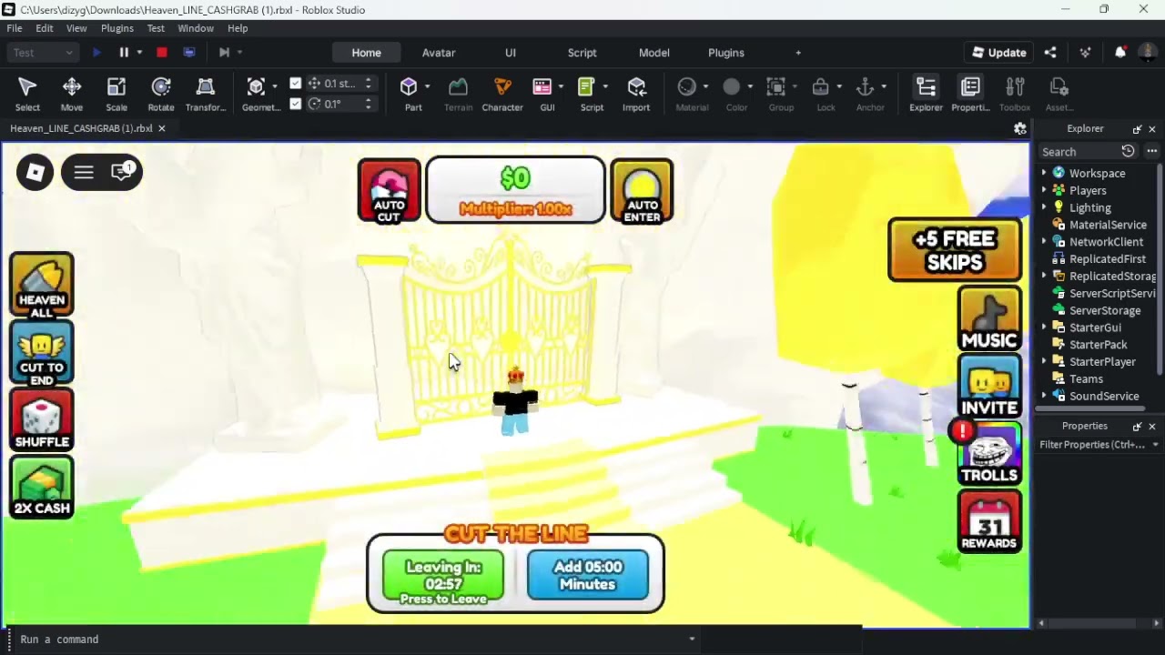Viewport: 1165px width, 655px height.
Task: Open viewport settings gear icon
Action: tap(1020, 129)
